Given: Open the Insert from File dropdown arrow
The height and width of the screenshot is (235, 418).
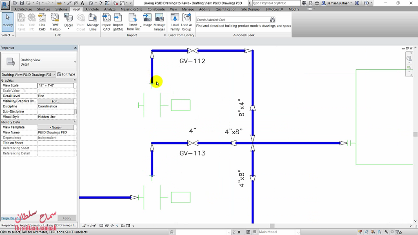Looking at the screenshot, I should pyautogui.click(x=141, y=27).
